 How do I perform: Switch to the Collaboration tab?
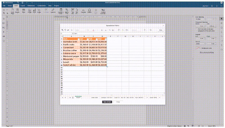(x=42, y=6)
